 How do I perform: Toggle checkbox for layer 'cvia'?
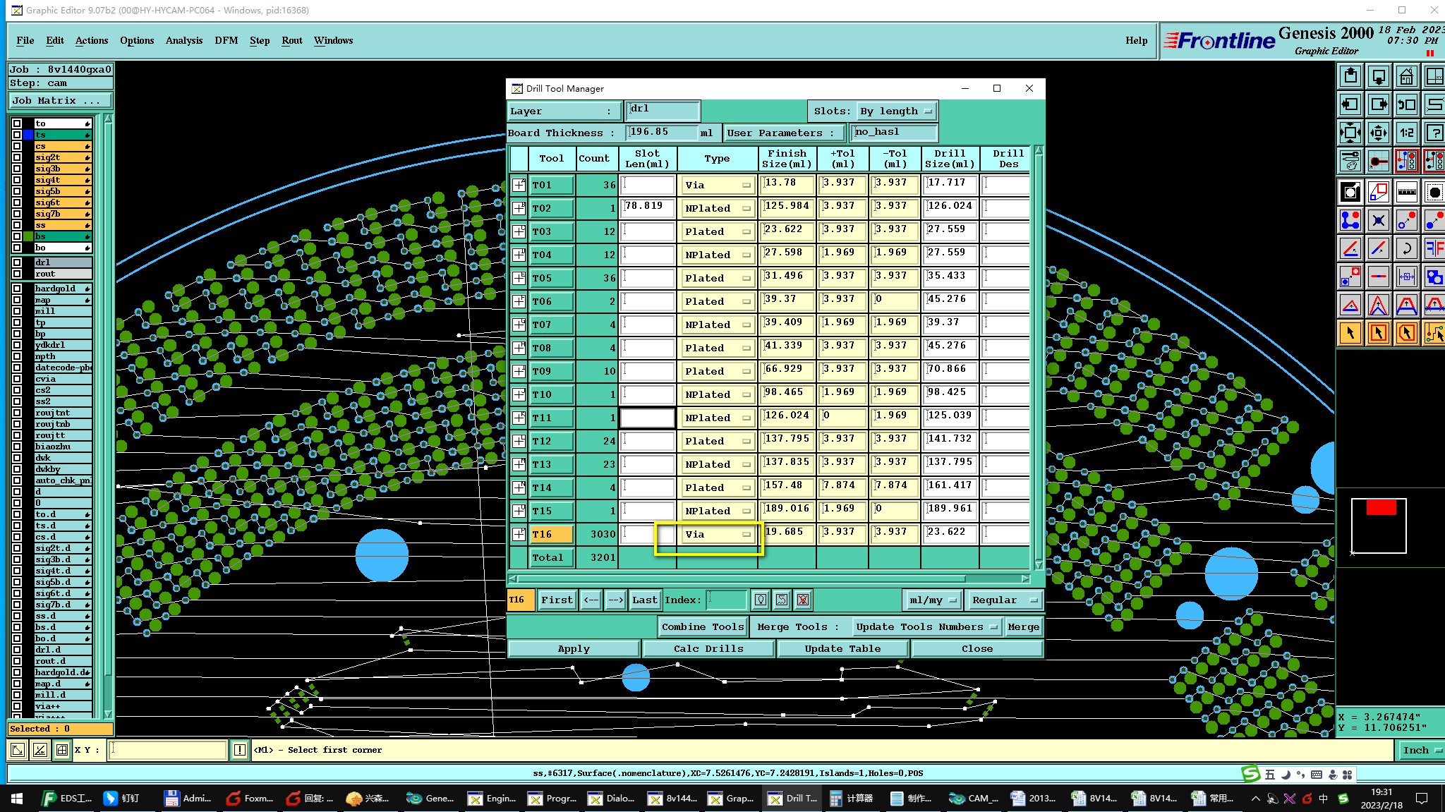pos(17,379)
